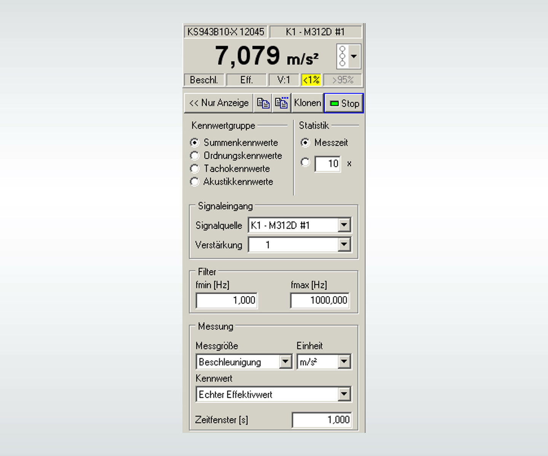Viewport: 548px width, 456px height.
Task: Click the Stop button
Action: click(344, 103)
